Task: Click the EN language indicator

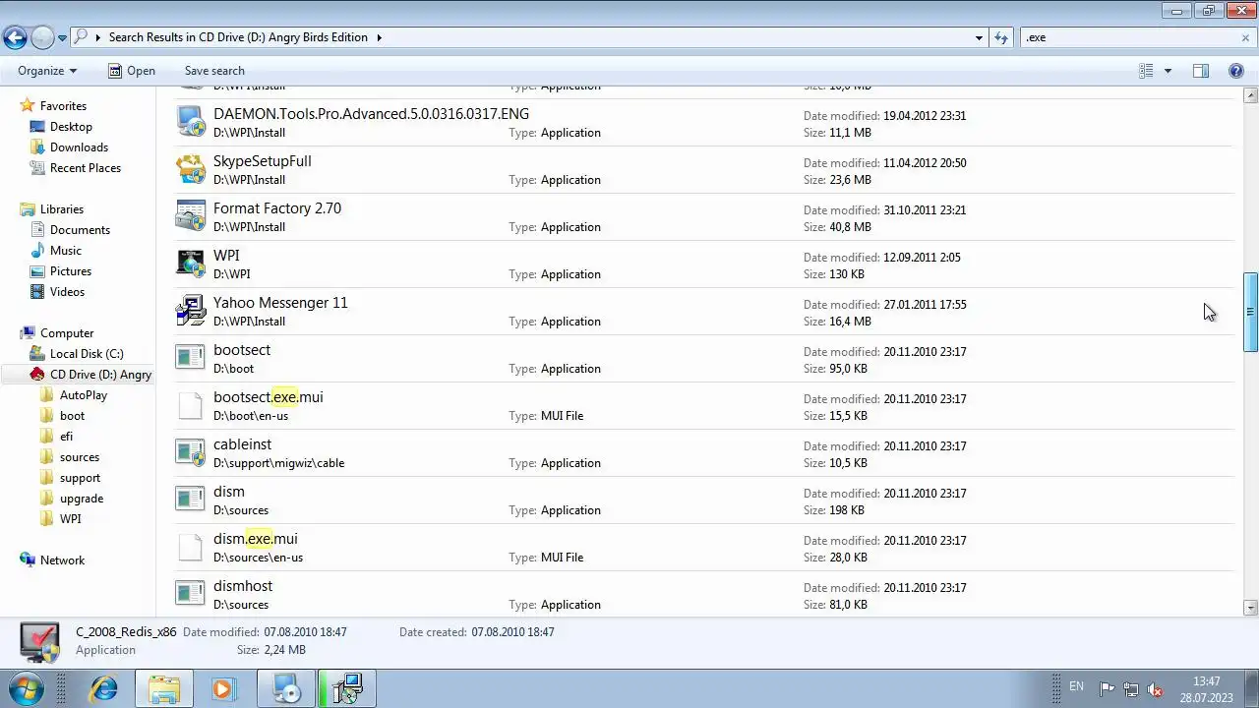Action: click(x=1076, y=687)
